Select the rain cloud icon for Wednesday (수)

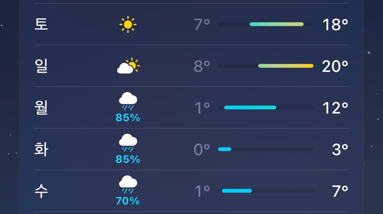coord(128,184)
